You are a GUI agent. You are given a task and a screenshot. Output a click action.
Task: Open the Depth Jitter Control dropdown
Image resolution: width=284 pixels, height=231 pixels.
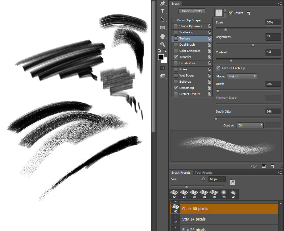250,125
